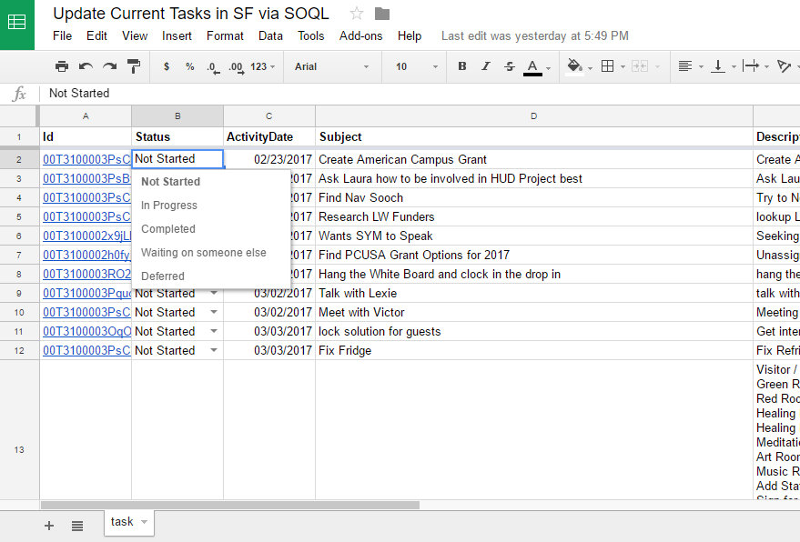Expand Status dropdown for Talk with Lexie
The width and height of the screenshot is (800, 542).
coord(214,293)
